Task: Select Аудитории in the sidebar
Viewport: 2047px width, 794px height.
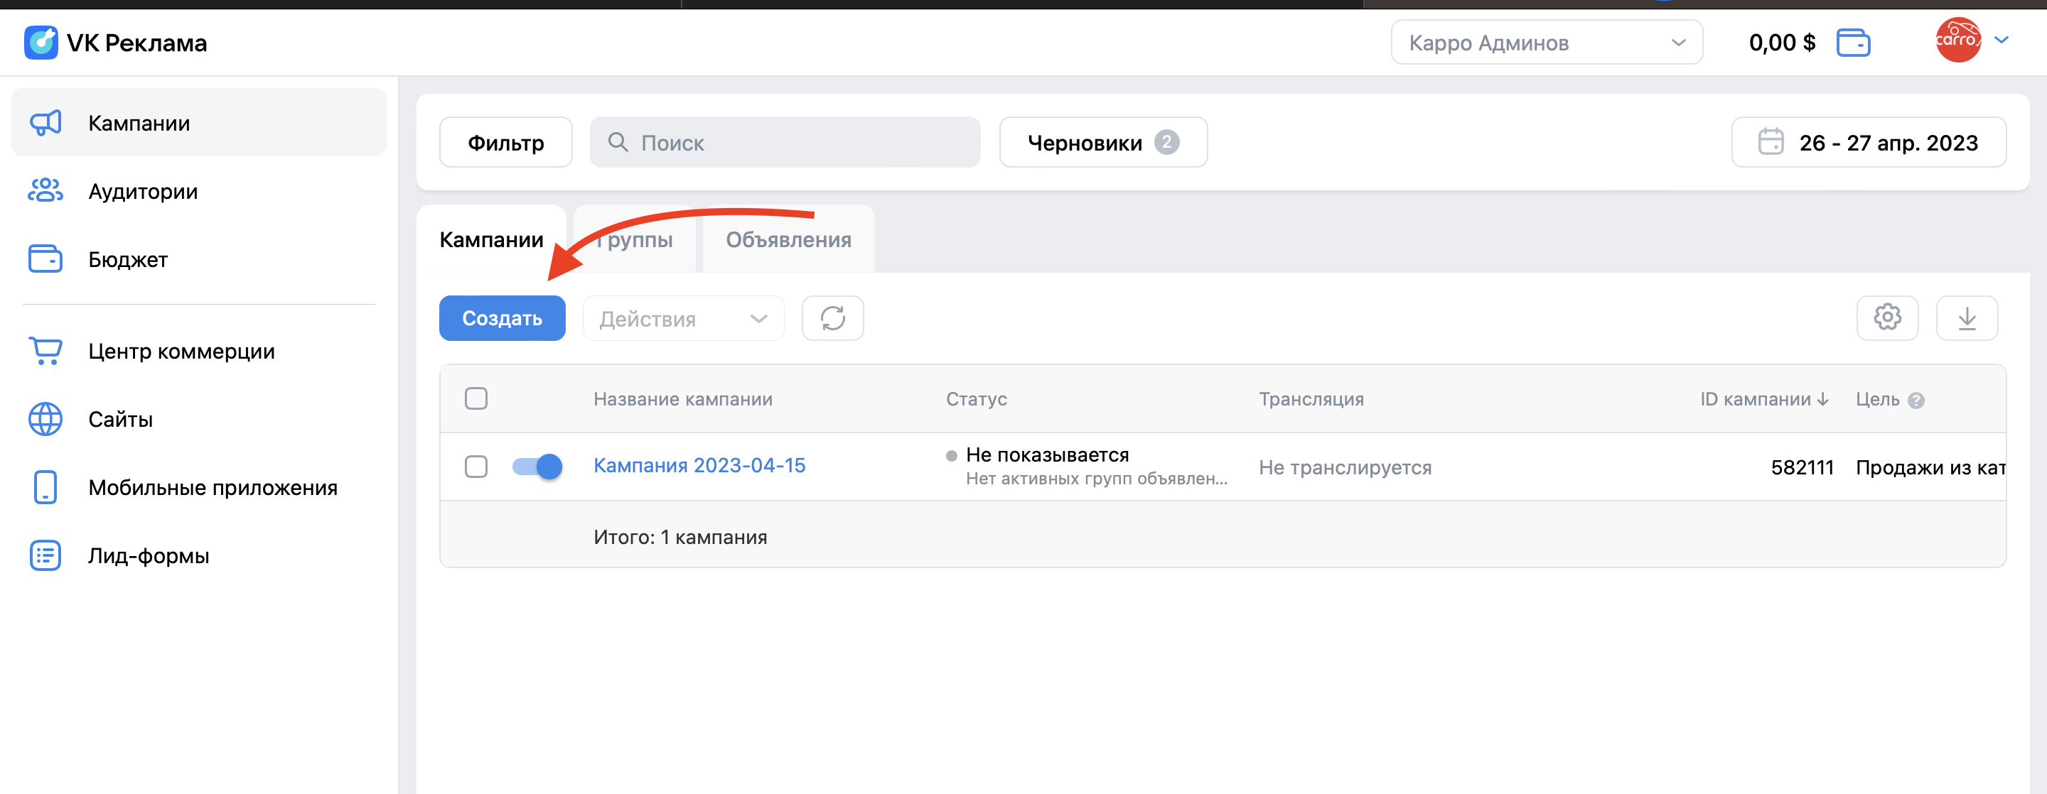Action: [x=143, y=191]
